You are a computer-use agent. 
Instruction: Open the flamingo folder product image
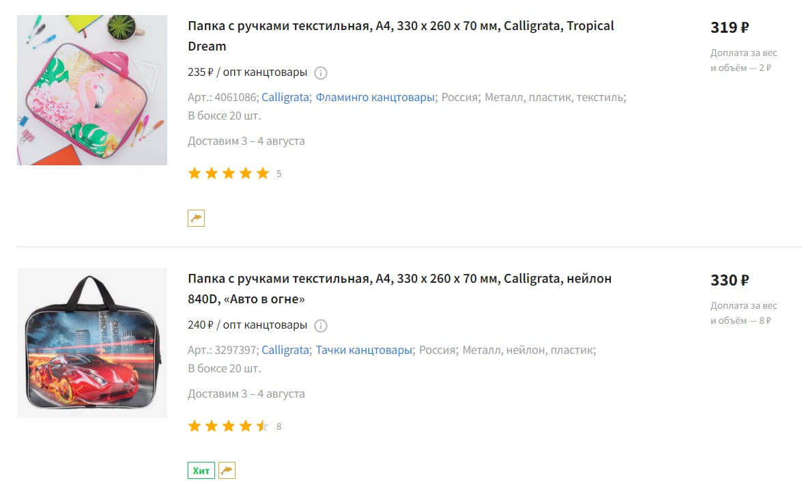[92, 90]
